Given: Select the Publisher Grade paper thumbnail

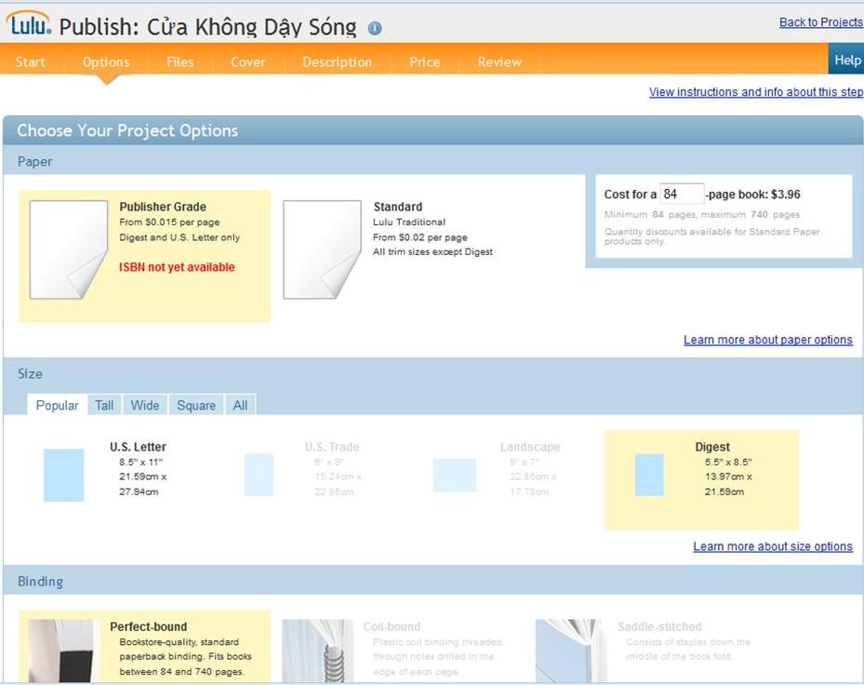Looking at the screenshot, I should (x=68, y=249).
